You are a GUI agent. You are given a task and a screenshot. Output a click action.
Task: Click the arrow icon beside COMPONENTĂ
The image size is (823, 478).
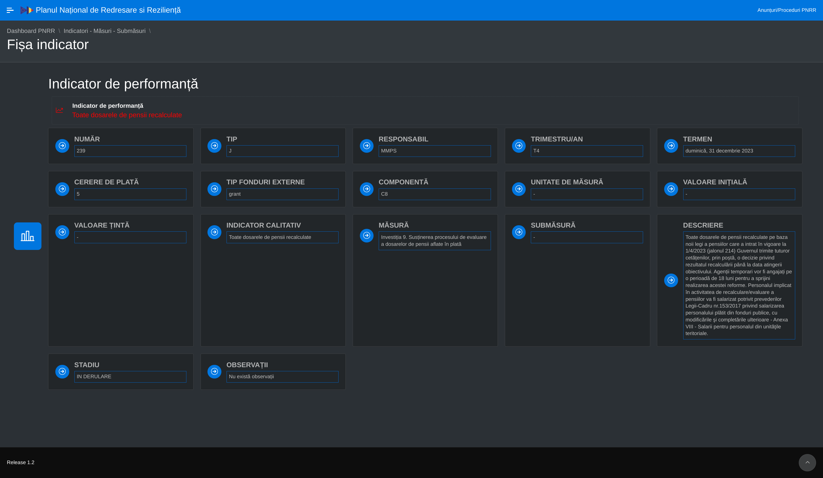[x=366, y=189]
